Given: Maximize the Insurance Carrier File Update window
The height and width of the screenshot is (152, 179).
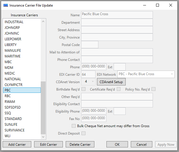Looking at the screenshot, I should [x=157, y=5].
